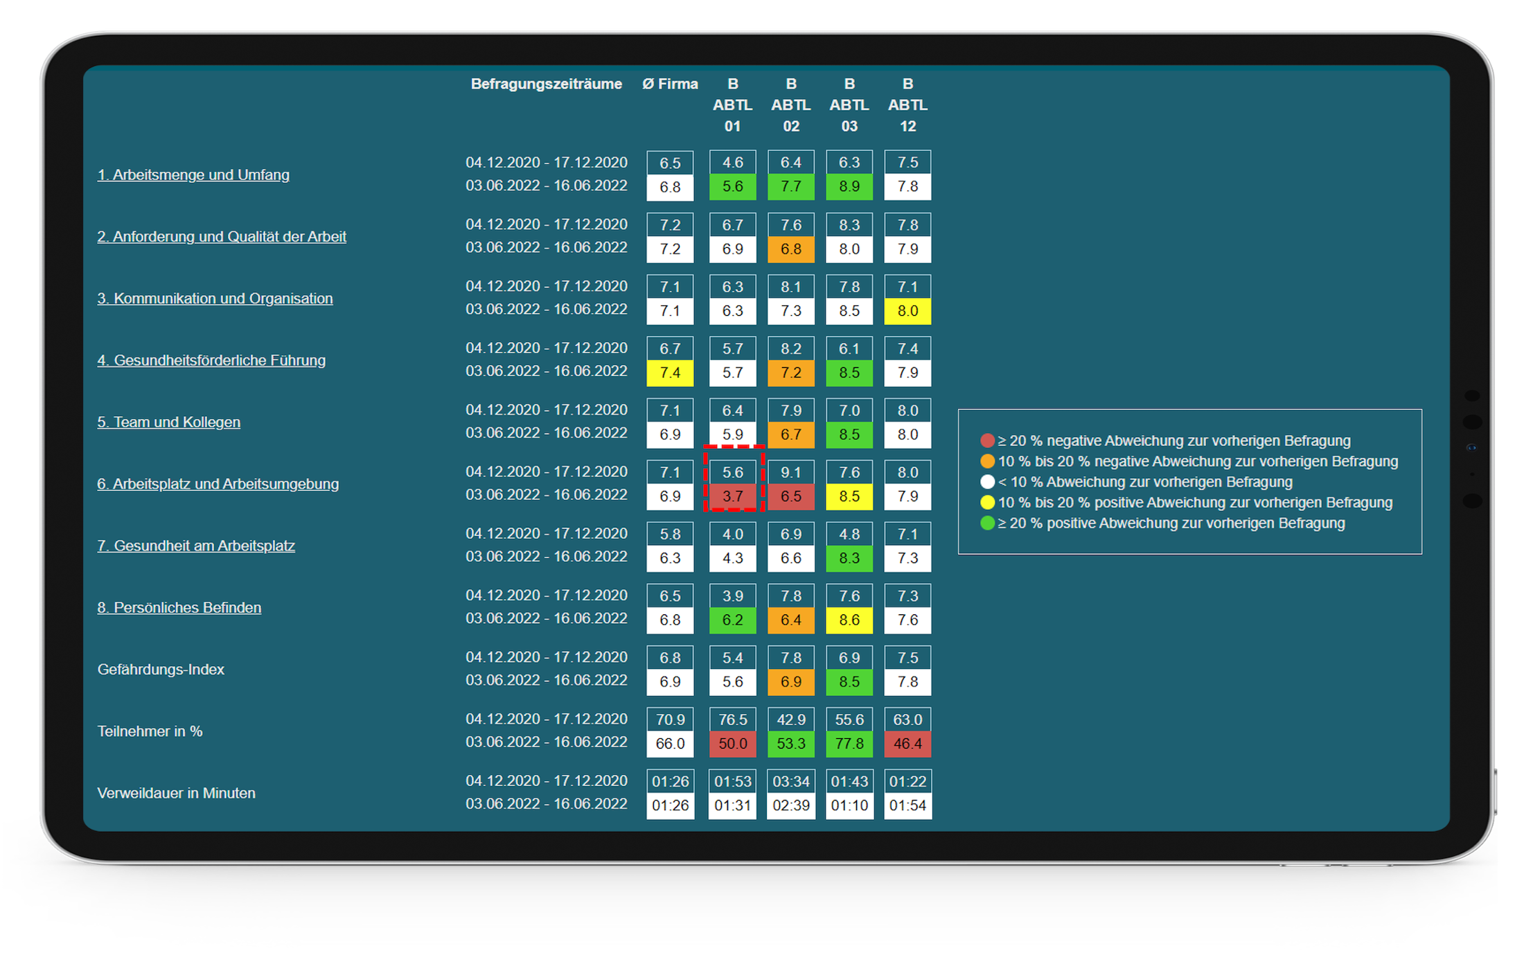Click the 'B ABTL 01' column header
Screen dimensions: 1524x964
(733, 105)
